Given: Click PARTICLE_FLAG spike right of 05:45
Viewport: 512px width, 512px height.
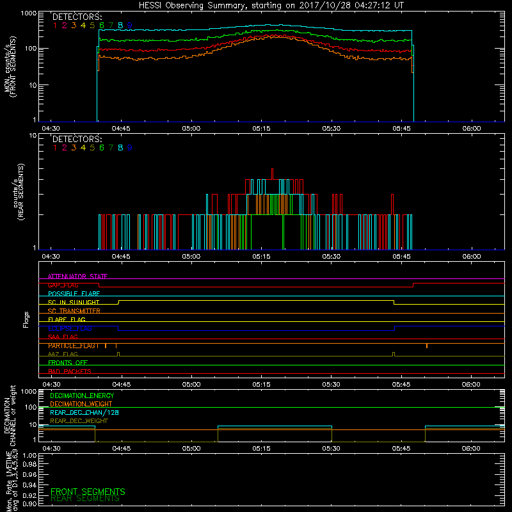Looking at the screenshot, I should pyautogui.click(x=427, y=346).
